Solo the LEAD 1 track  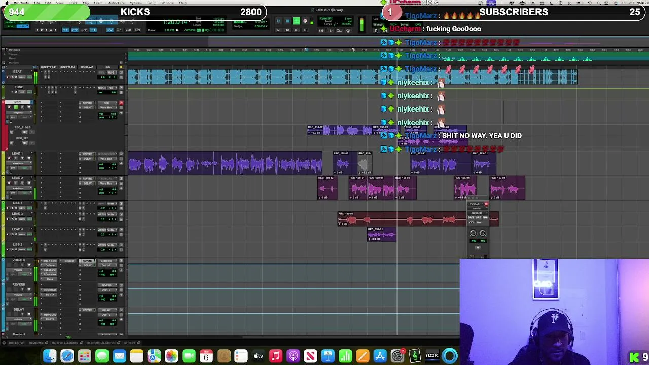pyautogui.click(x=22, y=158)
